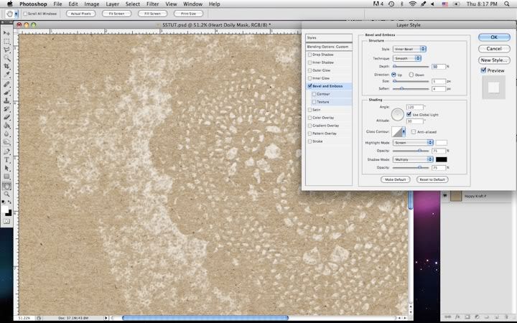Enable the Drop Shadow checkbox

pos(309,55)
